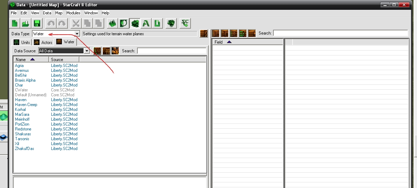Select the Char water entry
The image size is (417, 188).
19,85
